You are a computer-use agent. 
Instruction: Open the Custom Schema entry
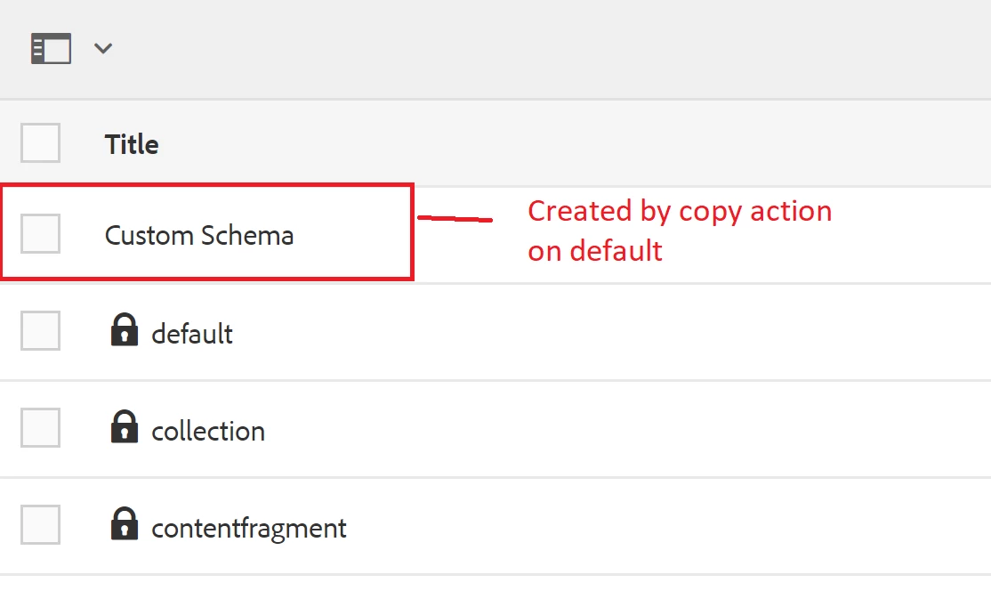click(199, 235)
